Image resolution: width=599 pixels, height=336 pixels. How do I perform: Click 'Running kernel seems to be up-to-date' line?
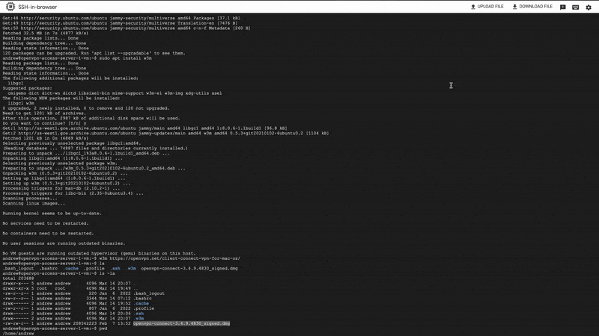[49, 213]
